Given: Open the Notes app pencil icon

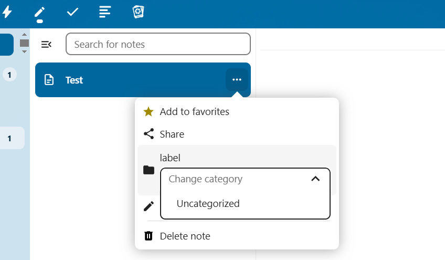Looking at the screenshot, I should tap(40, 13).
